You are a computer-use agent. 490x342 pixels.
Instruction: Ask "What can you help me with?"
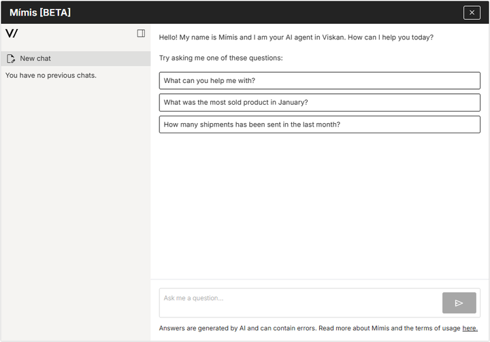click(319, 81)
